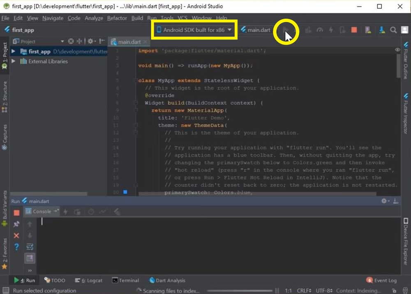Open the Captures side tab
Viewport: 411px width, 294px height.
5,137
